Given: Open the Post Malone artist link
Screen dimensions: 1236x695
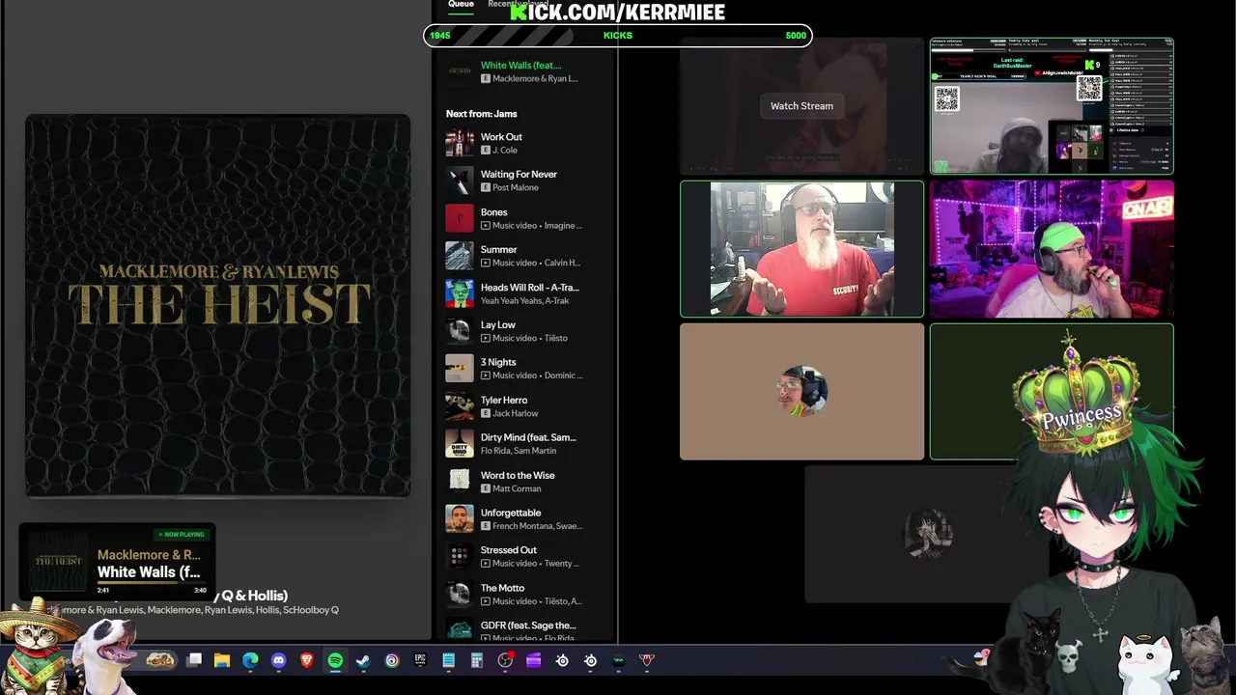Looking at the screenshot, I should pos(515,188).
